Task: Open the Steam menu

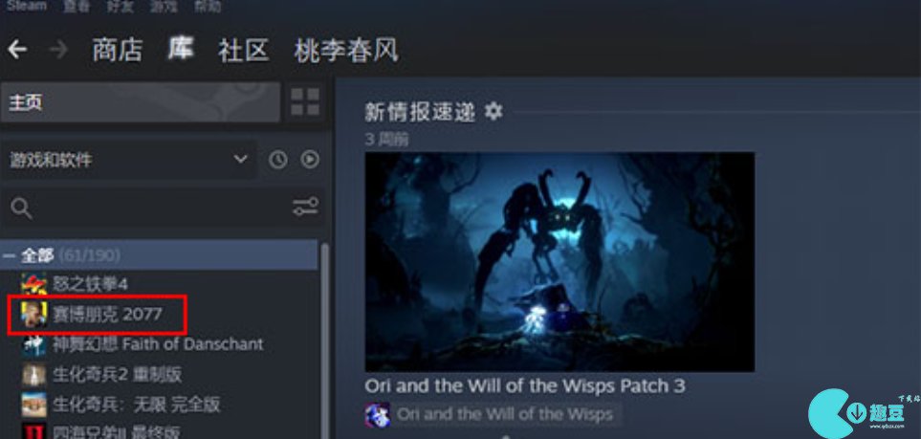Action: click(26, 6)
